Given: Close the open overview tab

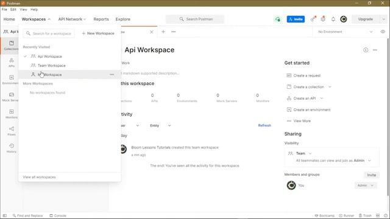Looking at the screenshot, I should click(152, 32).
